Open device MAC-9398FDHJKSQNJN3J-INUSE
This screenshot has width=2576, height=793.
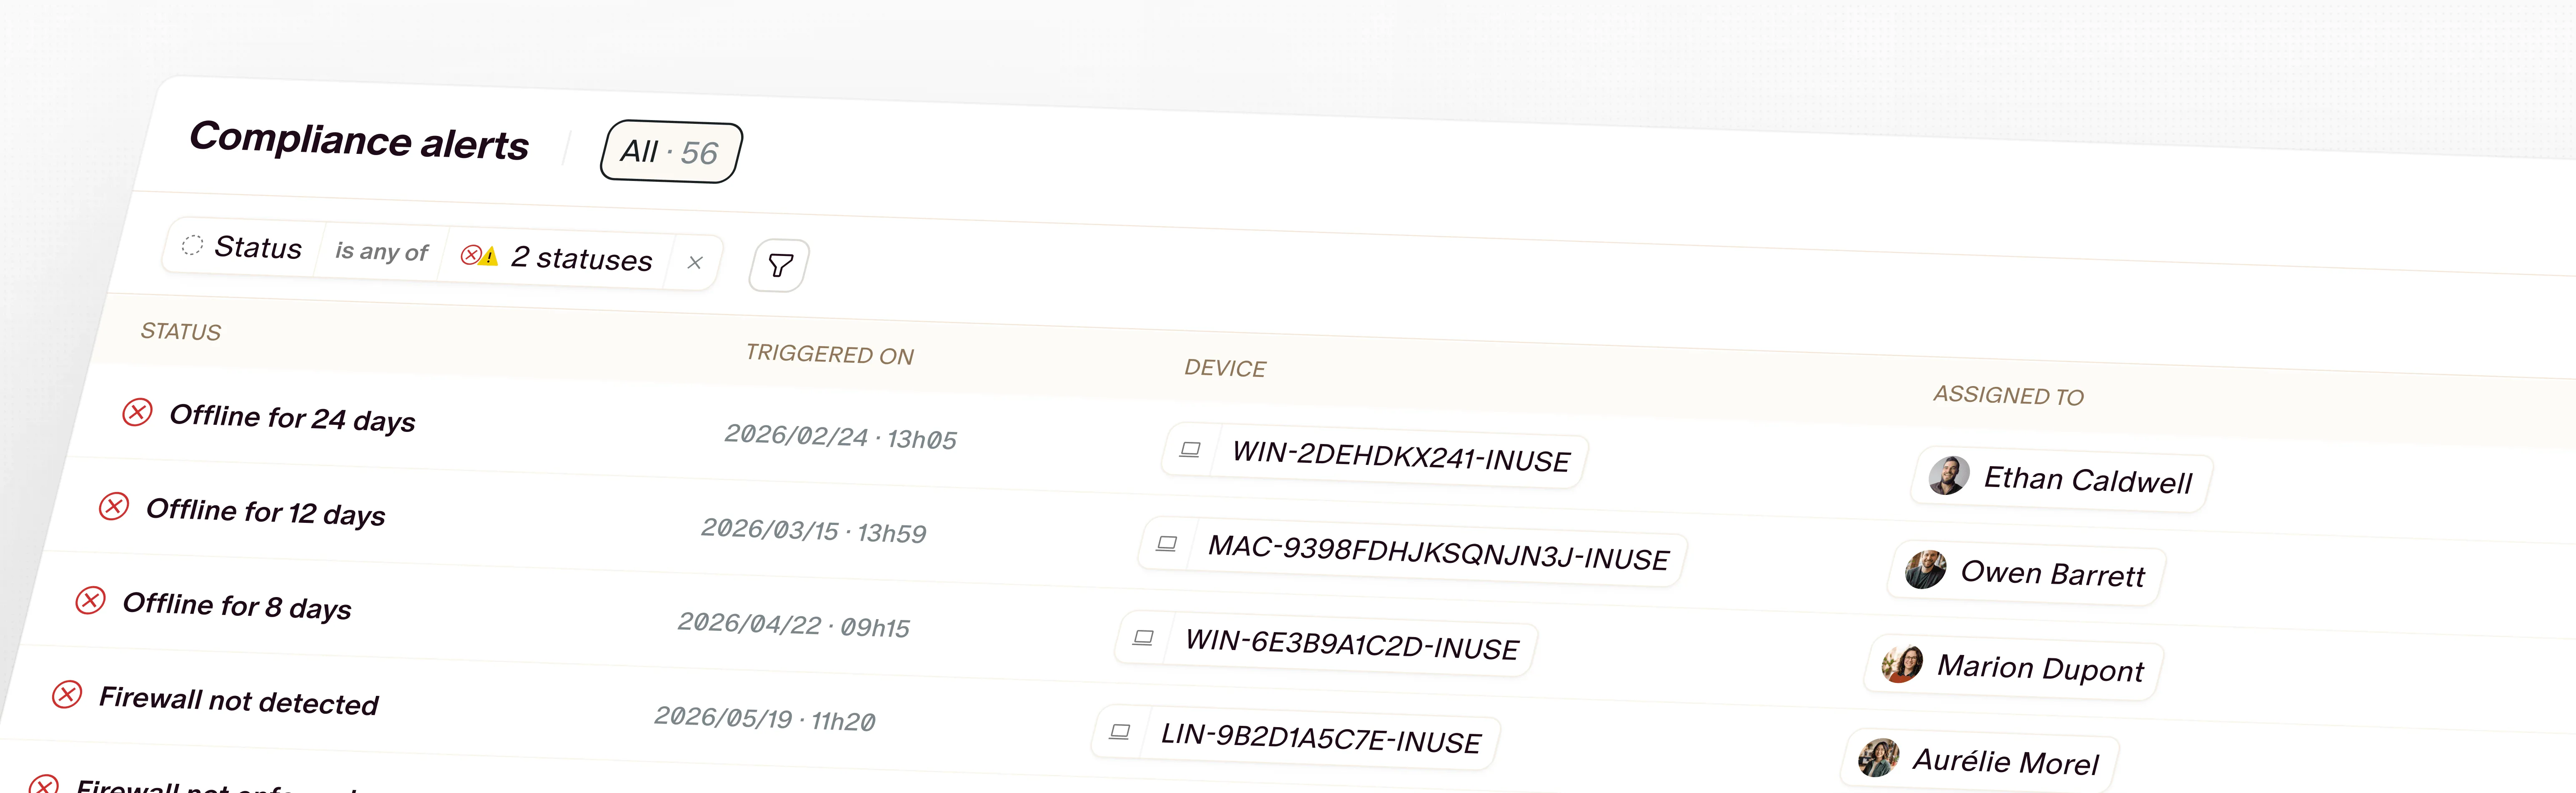coord(1438,552)
